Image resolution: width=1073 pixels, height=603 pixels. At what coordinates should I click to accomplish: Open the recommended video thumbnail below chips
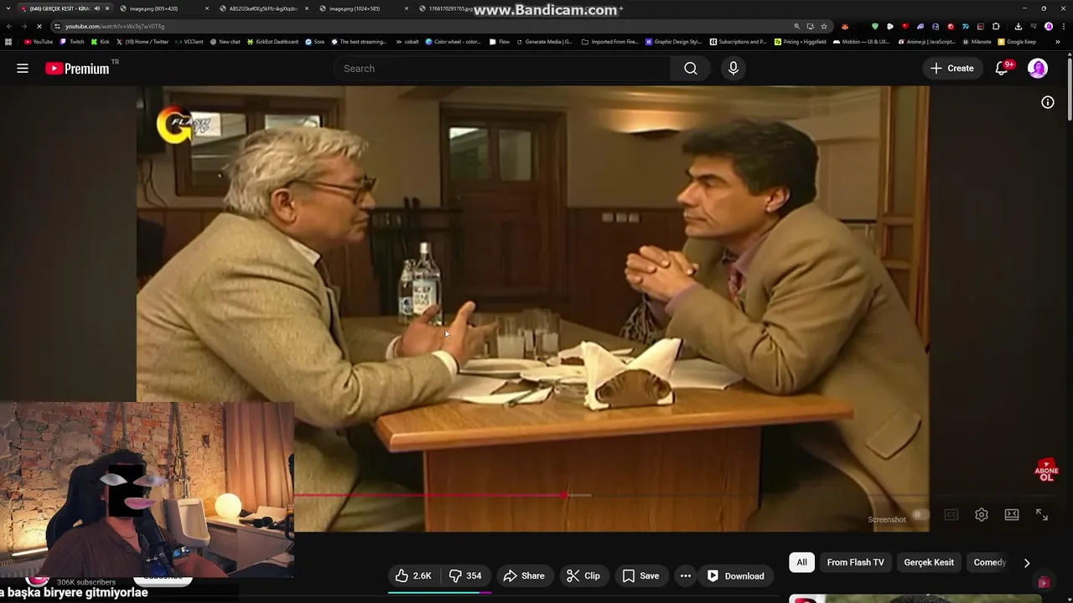coord(915,599)
